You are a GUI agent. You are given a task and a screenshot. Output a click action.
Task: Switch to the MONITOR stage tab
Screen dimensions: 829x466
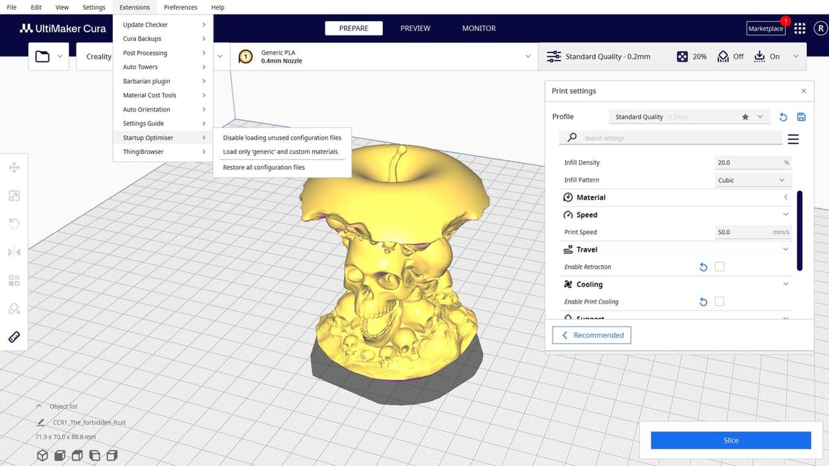click(479, 28)
